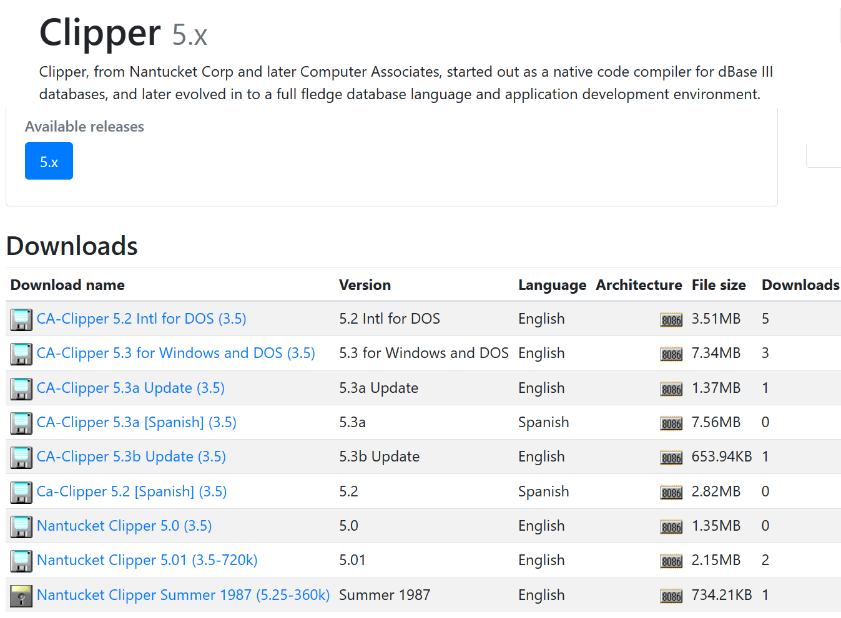Click 8086 icon in the 5.3a Spanish row
The height and width of the screenshot is (618, 841).
point(671,423)
